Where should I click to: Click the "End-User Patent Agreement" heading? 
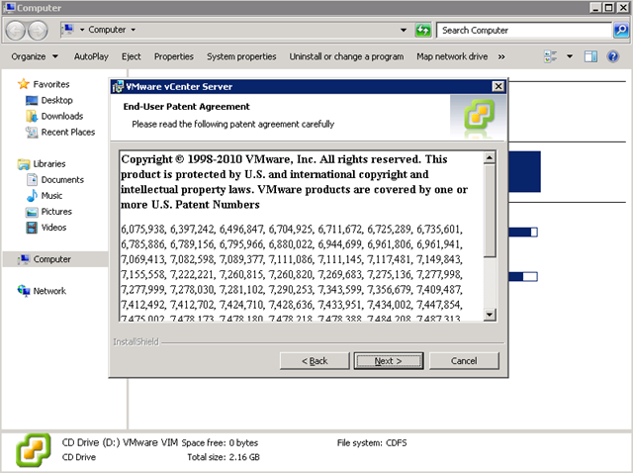(x=187, y=107)
